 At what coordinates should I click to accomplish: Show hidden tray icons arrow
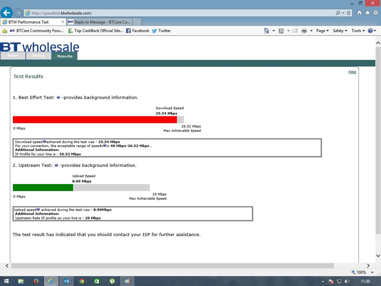tap(323, 281)
